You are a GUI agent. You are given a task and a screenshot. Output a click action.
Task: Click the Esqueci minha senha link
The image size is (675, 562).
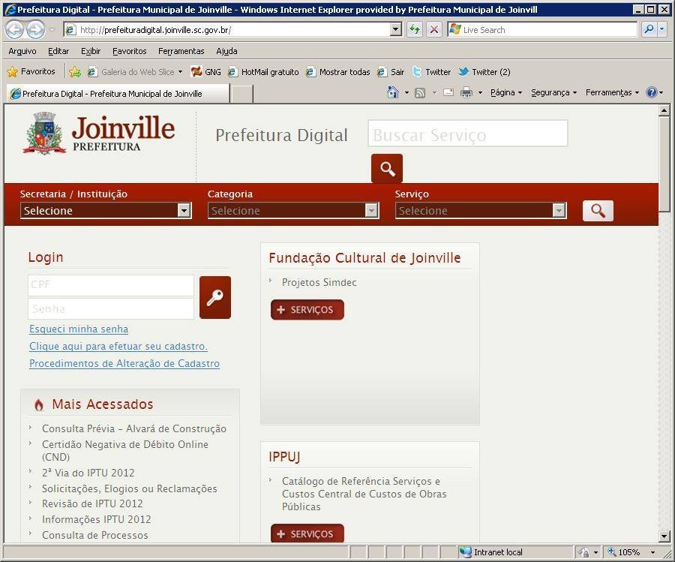(x=79, y=329)
